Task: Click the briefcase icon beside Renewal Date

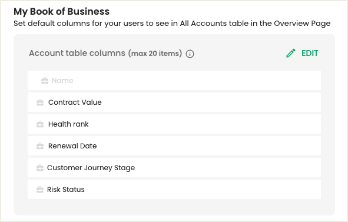Action: point(40,146)
